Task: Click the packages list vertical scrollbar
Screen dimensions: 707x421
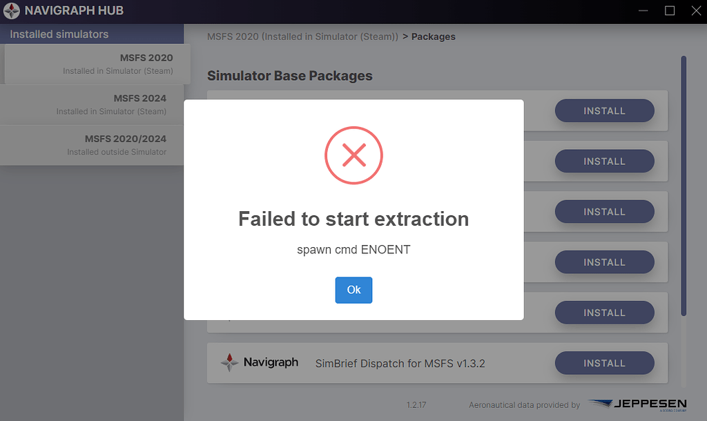Action: (684, 186)
